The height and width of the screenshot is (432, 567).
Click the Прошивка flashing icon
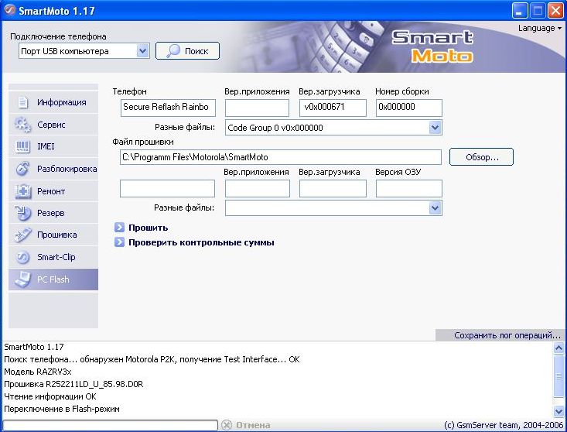[22, 235]
